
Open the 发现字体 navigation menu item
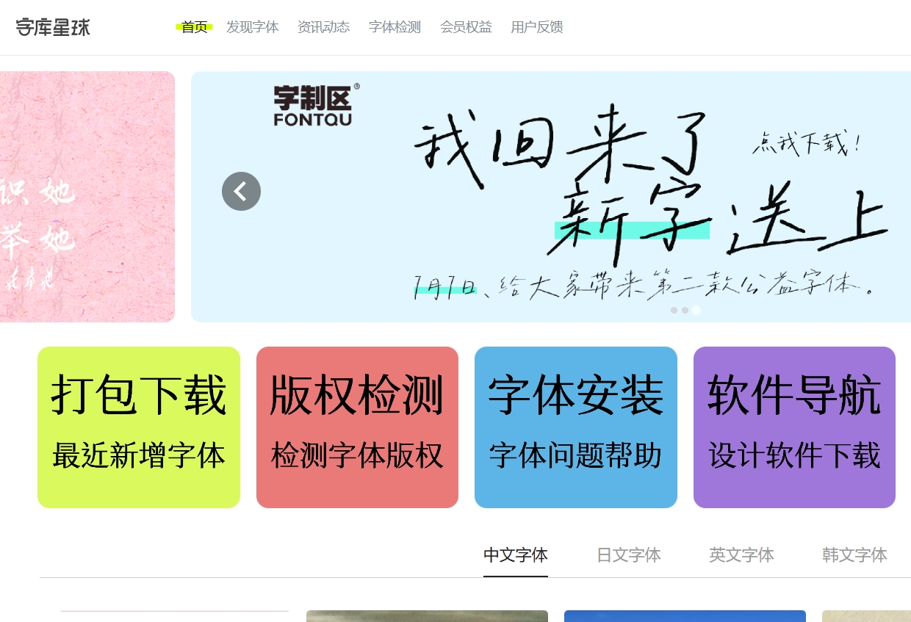[x=253, y=27]
